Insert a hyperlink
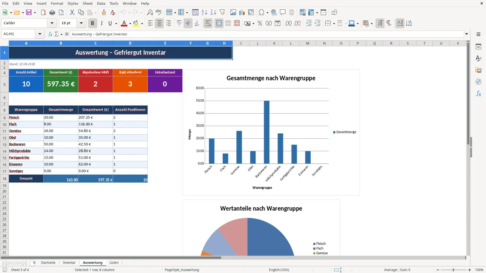This screenshot has height=273, width=486. click(x=274, y=13)
